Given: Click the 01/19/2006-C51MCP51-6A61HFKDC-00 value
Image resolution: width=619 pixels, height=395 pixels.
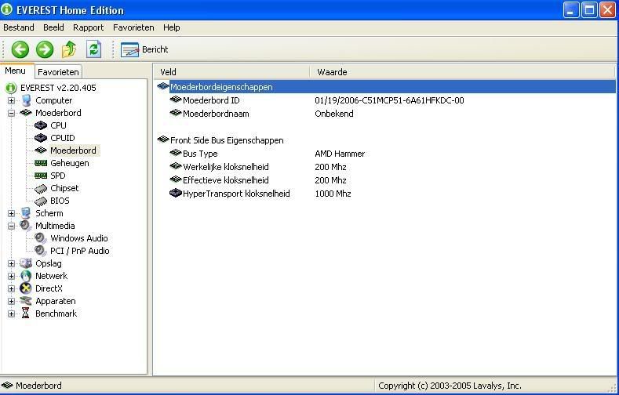Looking at the screenshot, I should (x=389, y=100).
